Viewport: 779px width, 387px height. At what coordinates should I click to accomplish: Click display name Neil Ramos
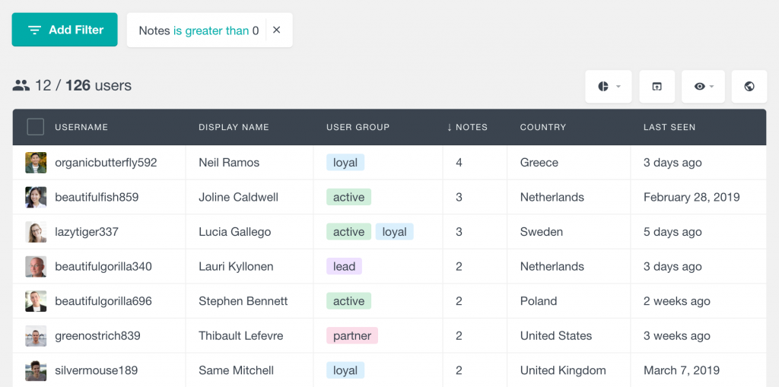coord(229,163)
